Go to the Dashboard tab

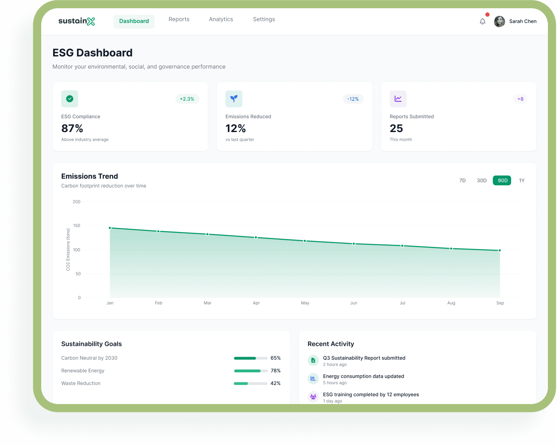pos(134,21)
